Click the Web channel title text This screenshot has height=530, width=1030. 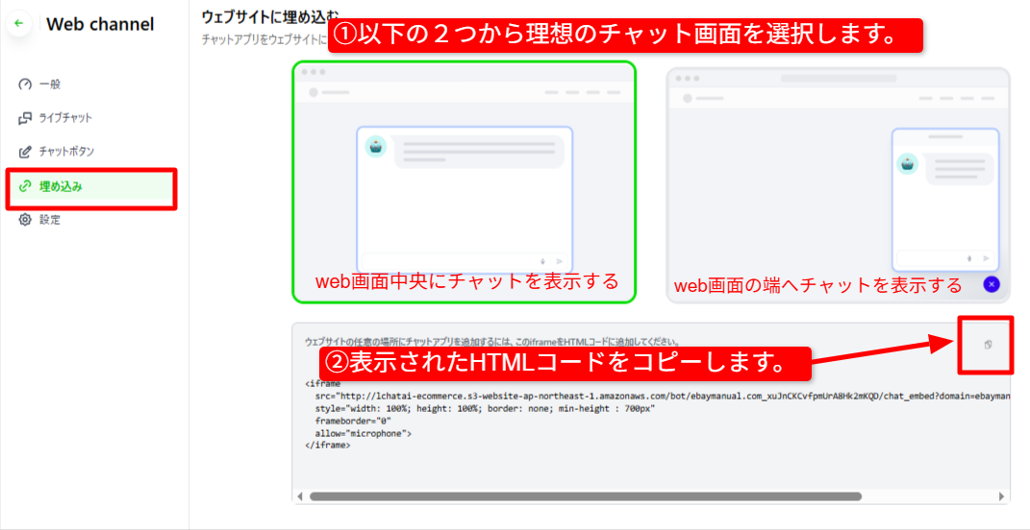[100, 24]
